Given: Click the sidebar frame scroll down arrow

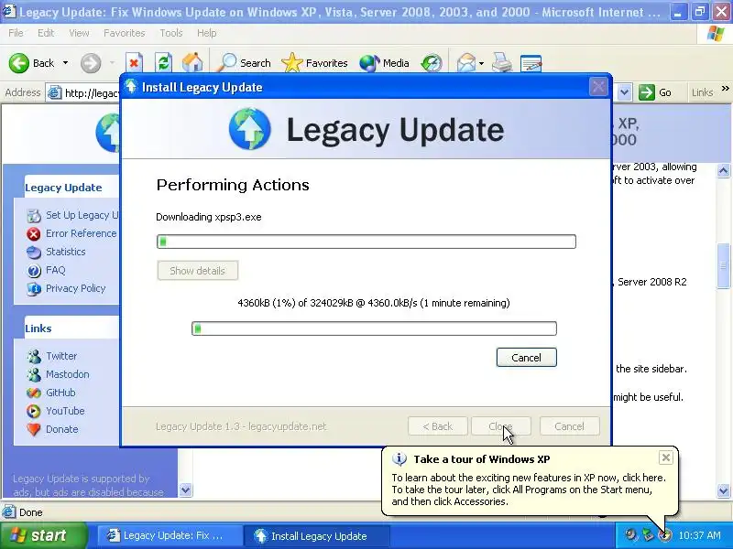Looking at the screenshot, I should coord(186,490).
